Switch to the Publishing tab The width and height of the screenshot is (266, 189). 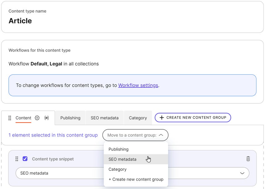pos(70,118)
